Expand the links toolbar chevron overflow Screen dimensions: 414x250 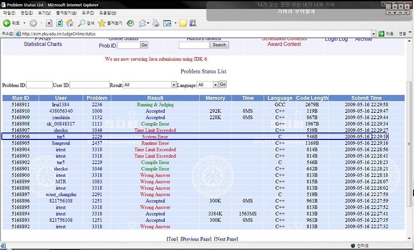pos(410,33)
